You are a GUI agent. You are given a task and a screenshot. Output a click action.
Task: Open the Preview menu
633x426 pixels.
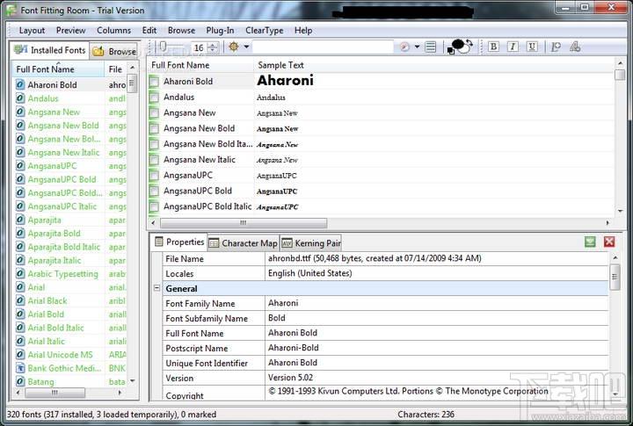pyautogui.click(x=70, y=30)
